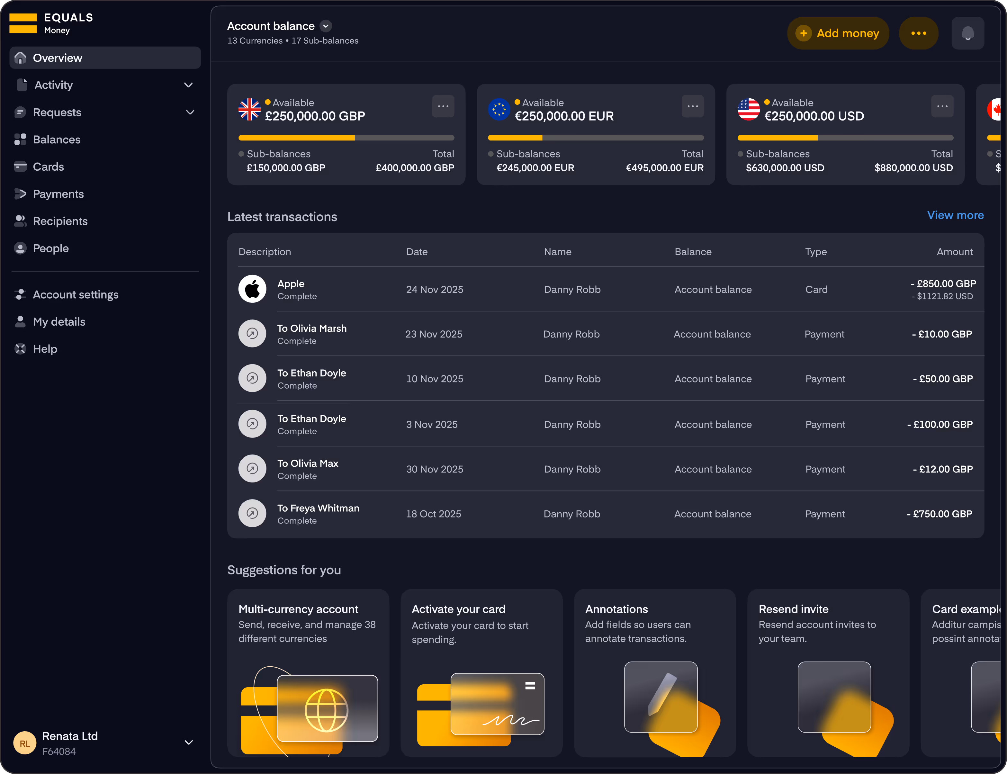Open View more transactions
The height and width of the screenshot is (774, 1007).
(955, 215)
